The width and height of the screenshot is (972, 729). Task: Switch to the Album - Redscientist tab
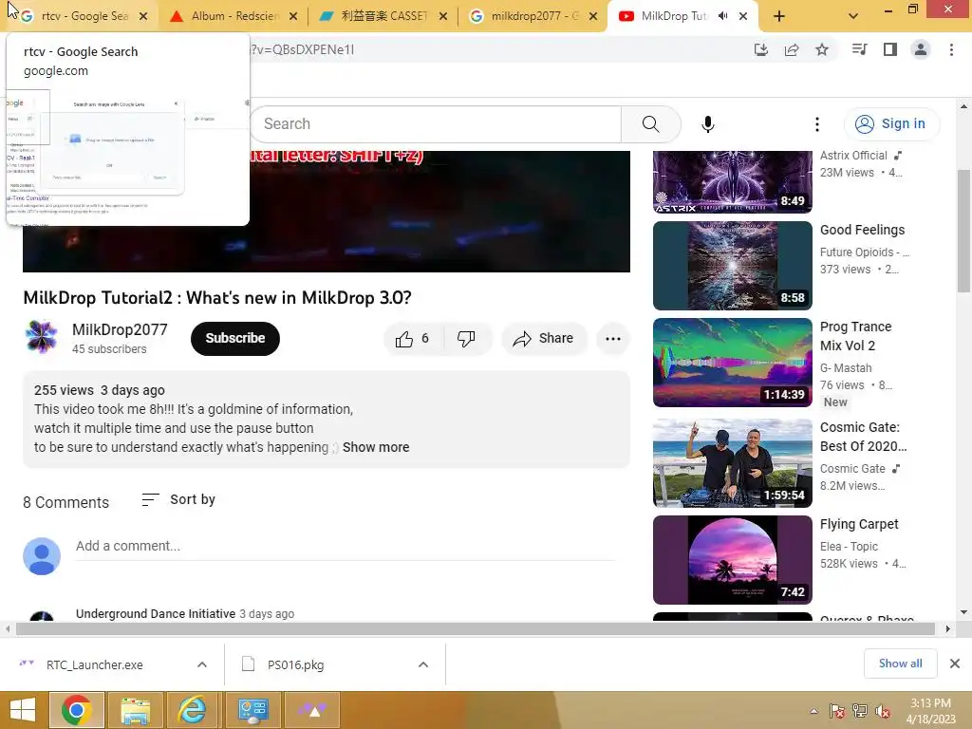pyautogui.click(x=234, y=16)
